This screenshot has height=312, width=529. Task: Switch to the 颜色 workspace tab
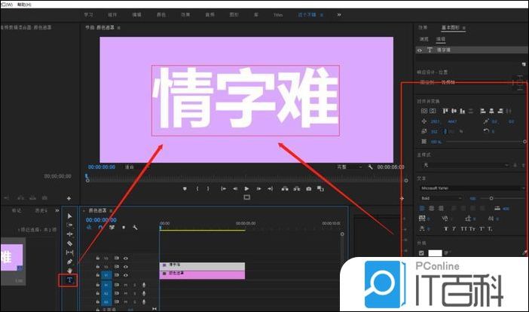161,14
